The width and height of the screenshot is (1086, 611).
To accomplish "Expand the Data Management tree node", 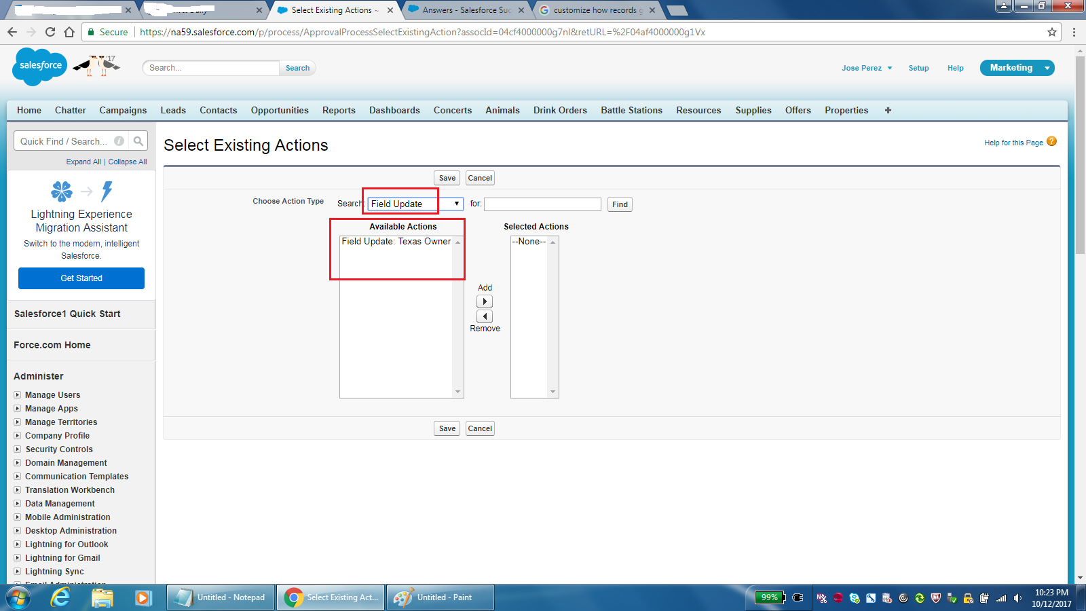I will coord(18,504).
